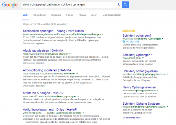Click the Google logo

pyautogui.click(x=10, y=5)
